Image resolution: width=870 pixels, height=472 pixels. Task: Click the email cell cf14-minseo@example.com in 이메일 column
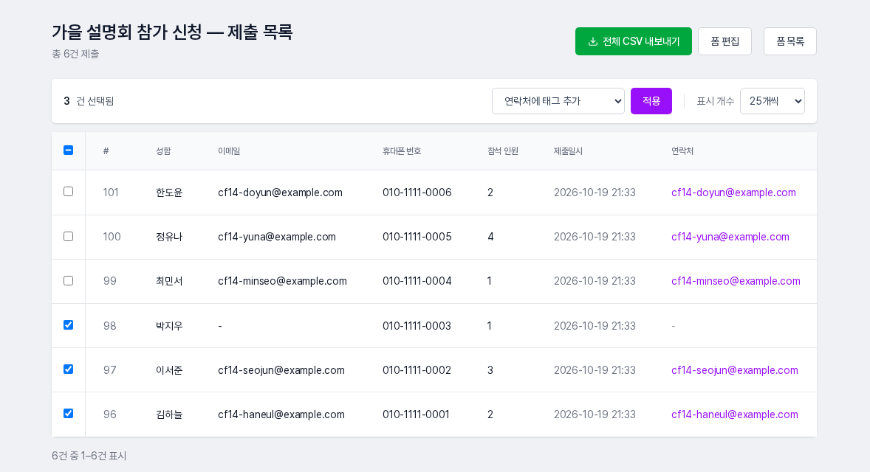[282, 281]
